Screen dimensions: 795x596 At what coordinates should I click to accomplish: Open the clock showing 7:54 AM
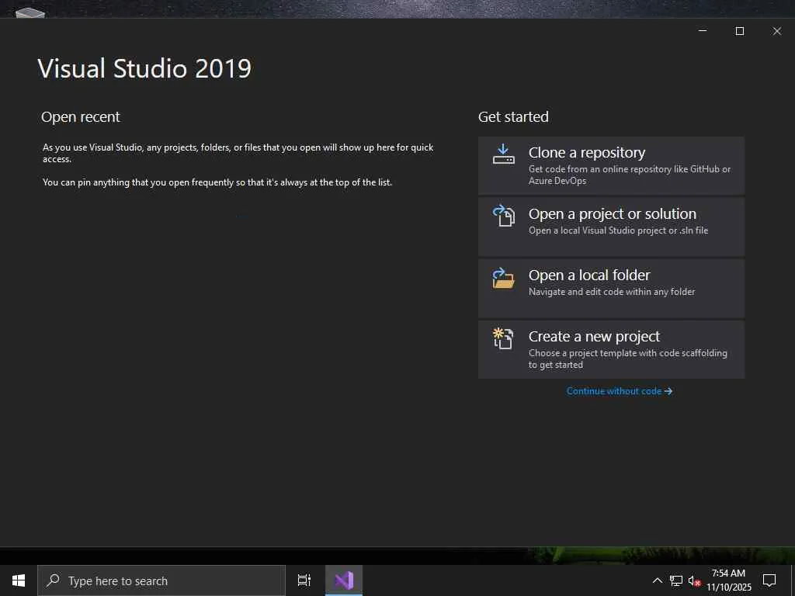tap(728, 580)
